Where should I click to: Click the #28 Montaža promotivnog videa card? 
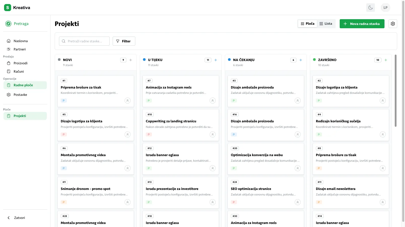click(96, 219)
